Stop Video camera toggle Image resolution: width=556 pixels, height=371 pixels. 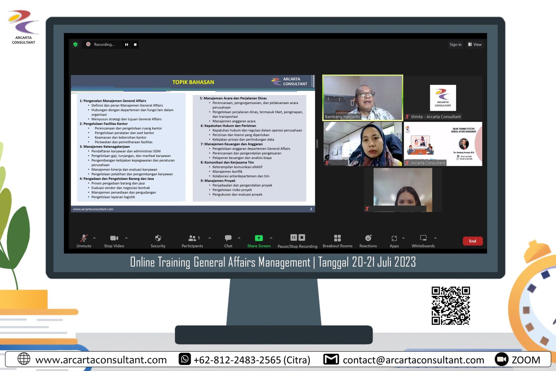click(114, 238)
